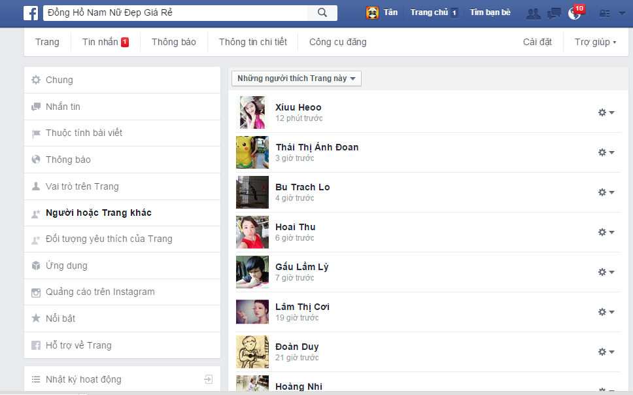Open gear menu for Đoàn Duy
The width and height of the screenshot is (633, 395).
606,352
